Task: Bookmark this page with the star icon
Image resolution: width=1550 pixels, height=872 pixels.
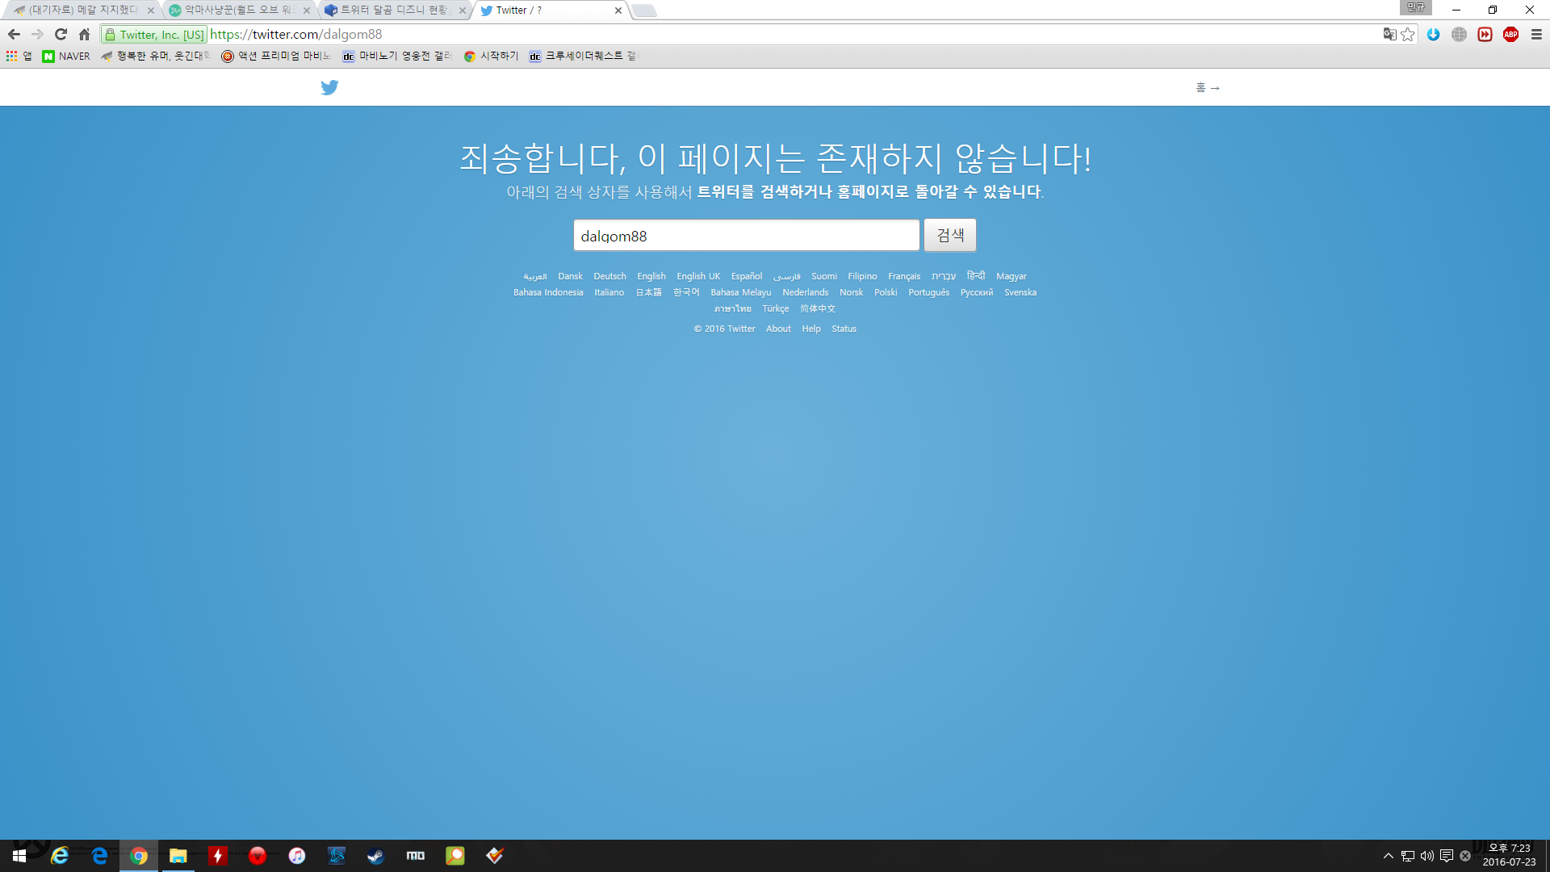Action: tap(1408, 34)
